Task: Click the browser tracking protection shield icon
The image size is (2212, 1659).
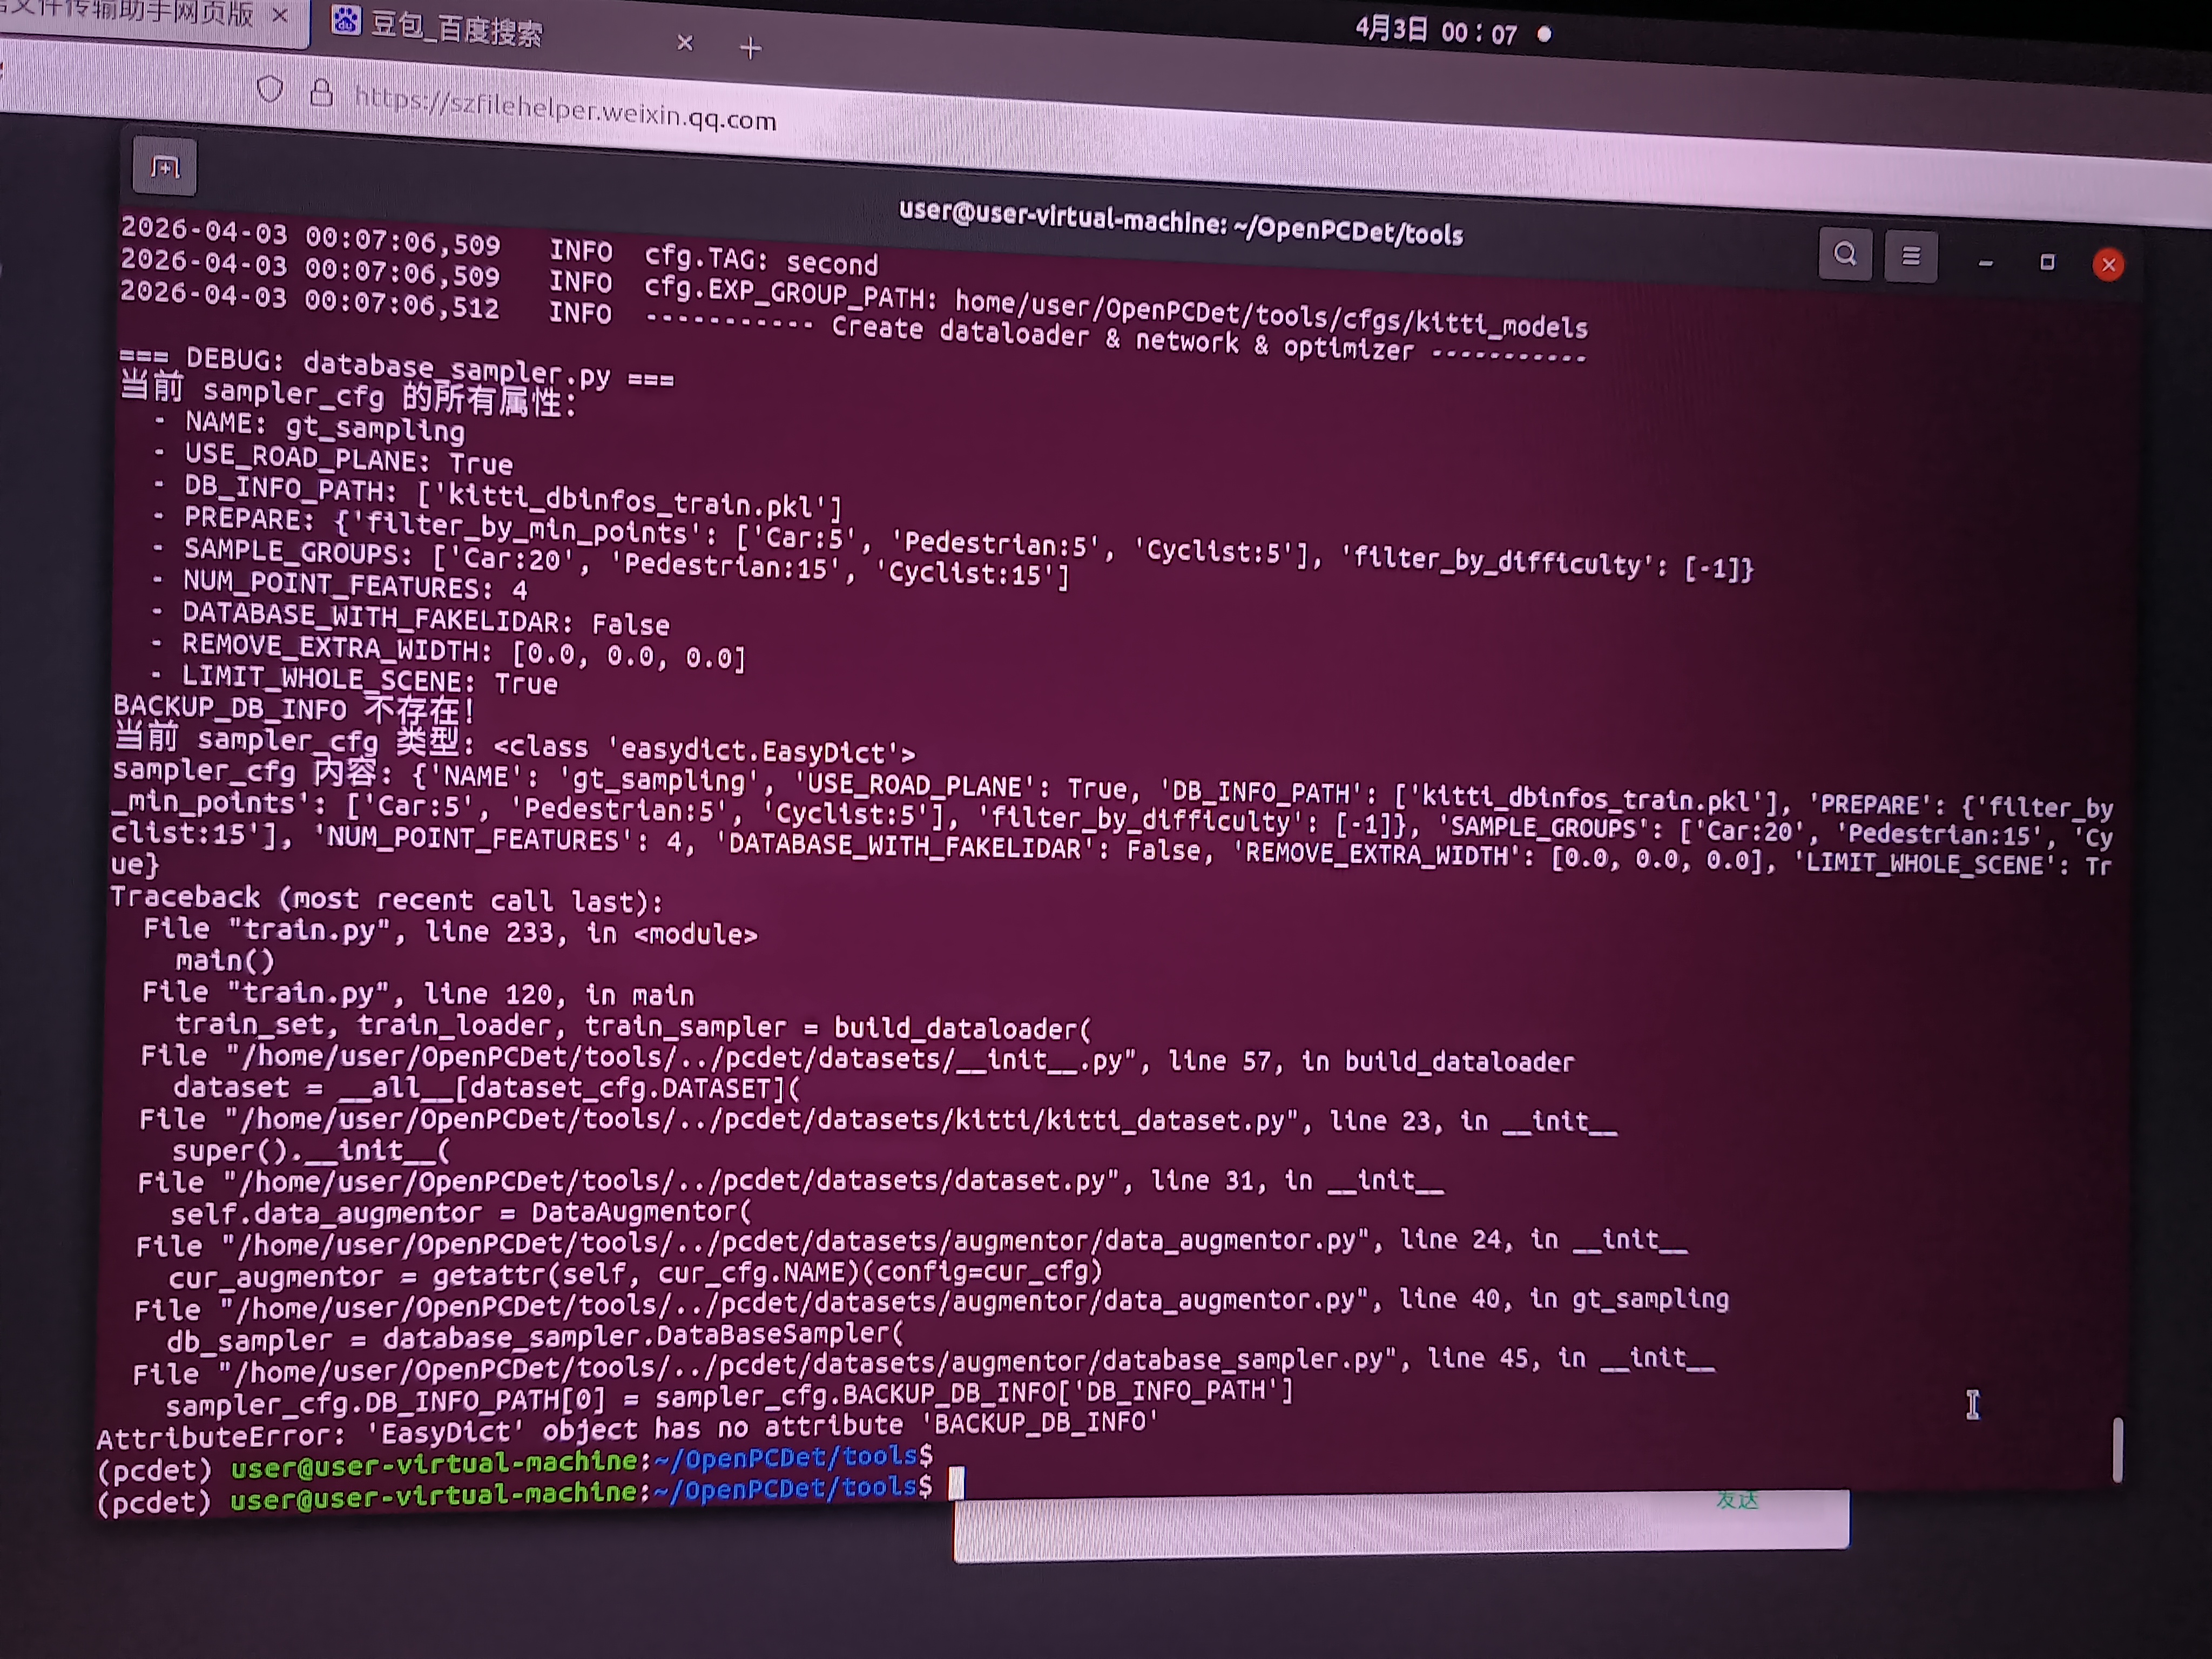Action: (269, 89)
